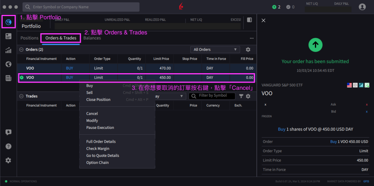Collapse the Orders (2) section
The width and height of the screenshot is (374, 186).
[22, 50]
